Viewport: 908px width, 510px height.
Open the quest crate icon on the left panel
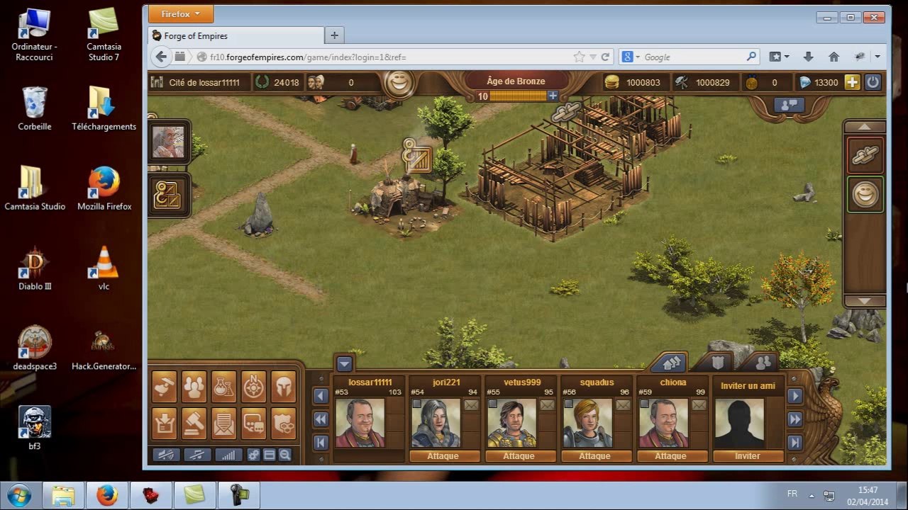point(169,196)
